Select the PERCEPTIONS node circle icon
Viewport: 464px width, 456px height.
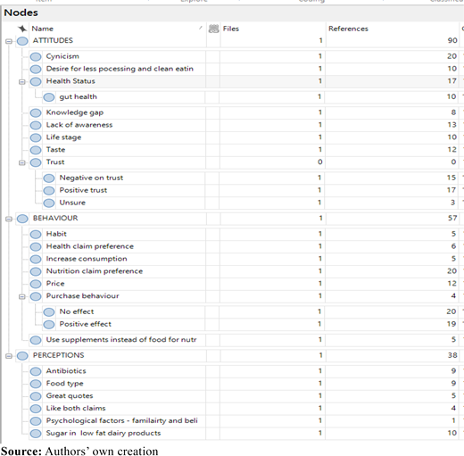tap(22, 356)
